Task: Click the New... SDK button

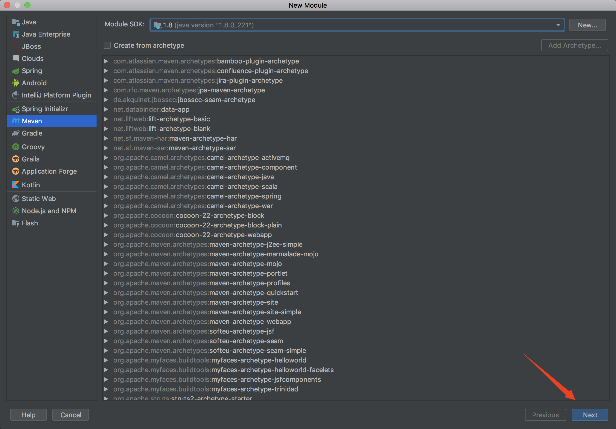Action: pos(587,25)
